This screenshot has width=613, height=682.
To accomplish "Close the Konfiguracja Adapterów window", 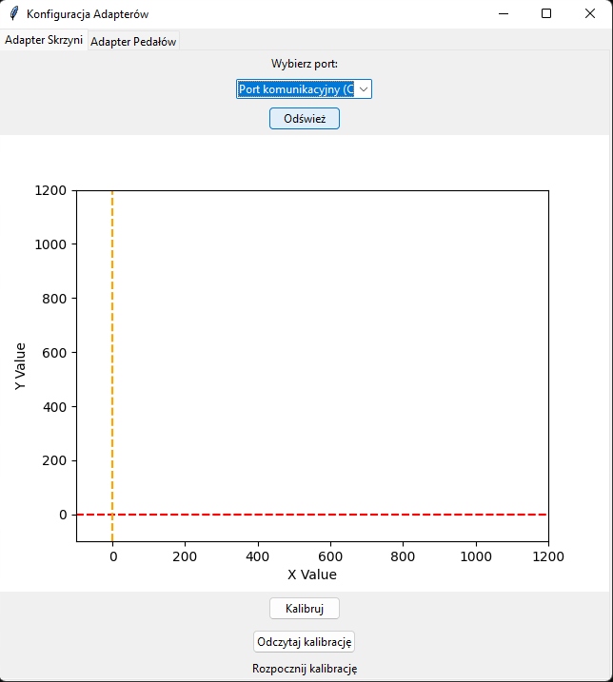I will 590,13.
